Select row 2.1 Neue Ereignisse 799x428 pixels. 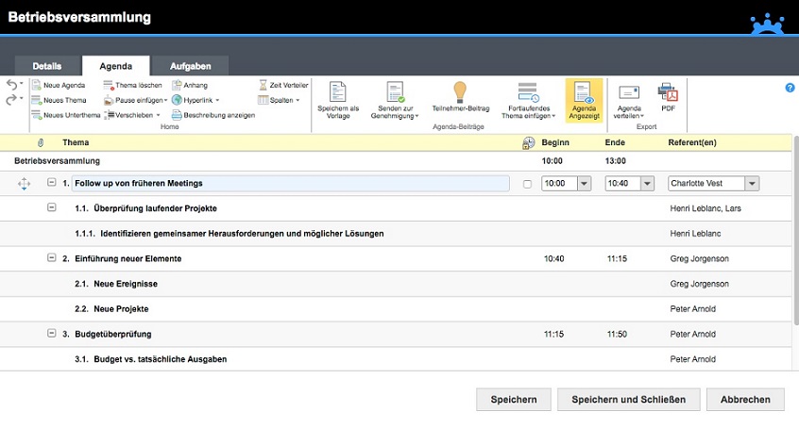(396, 284)
